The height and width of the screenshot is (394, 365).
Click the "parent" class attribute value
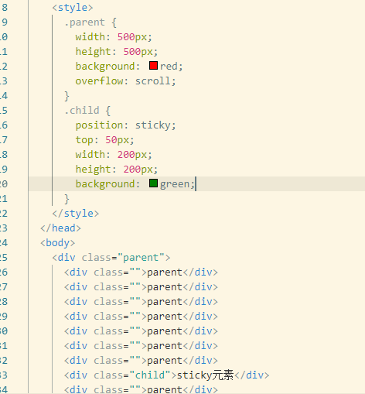(x=141, y=258)
